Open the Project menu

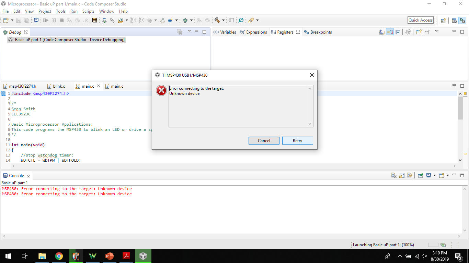(x=45, y=11)
